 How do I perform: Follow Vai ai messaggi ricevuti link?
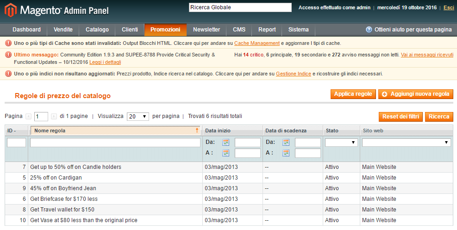427,55
